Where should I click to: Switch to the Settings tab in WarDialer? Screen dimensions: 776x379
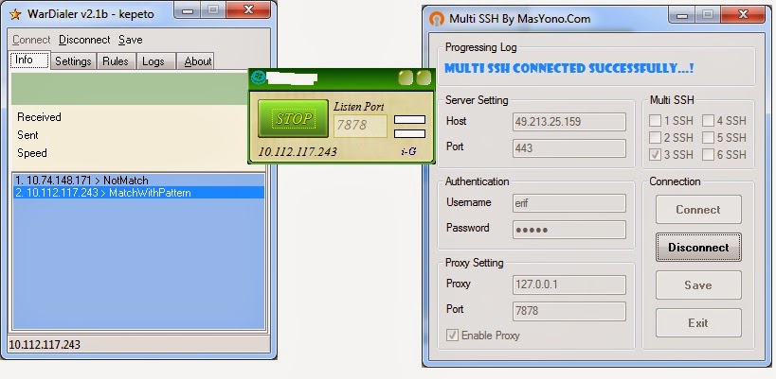tap(73, 61)
